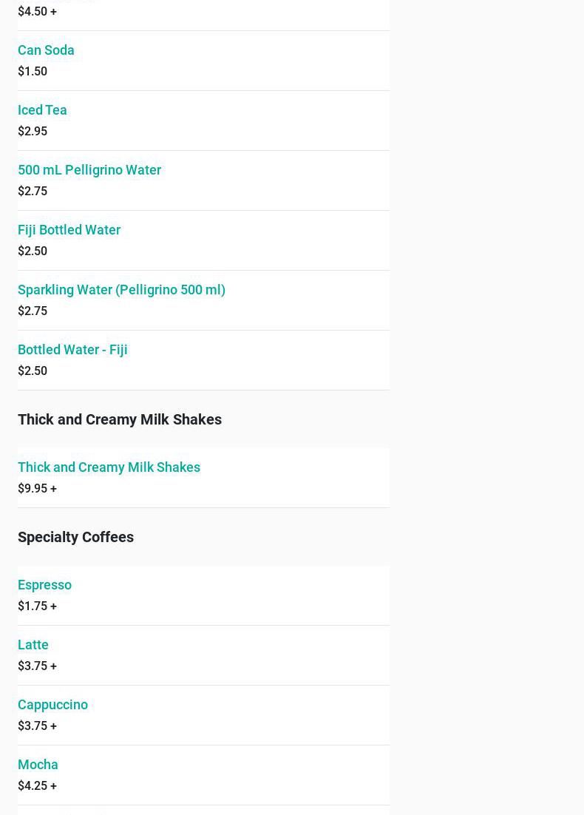The height and width of the screenshot is (815, 584).
Task: Click the $1.50 Can Soda price
Action: tap(33, 71)
